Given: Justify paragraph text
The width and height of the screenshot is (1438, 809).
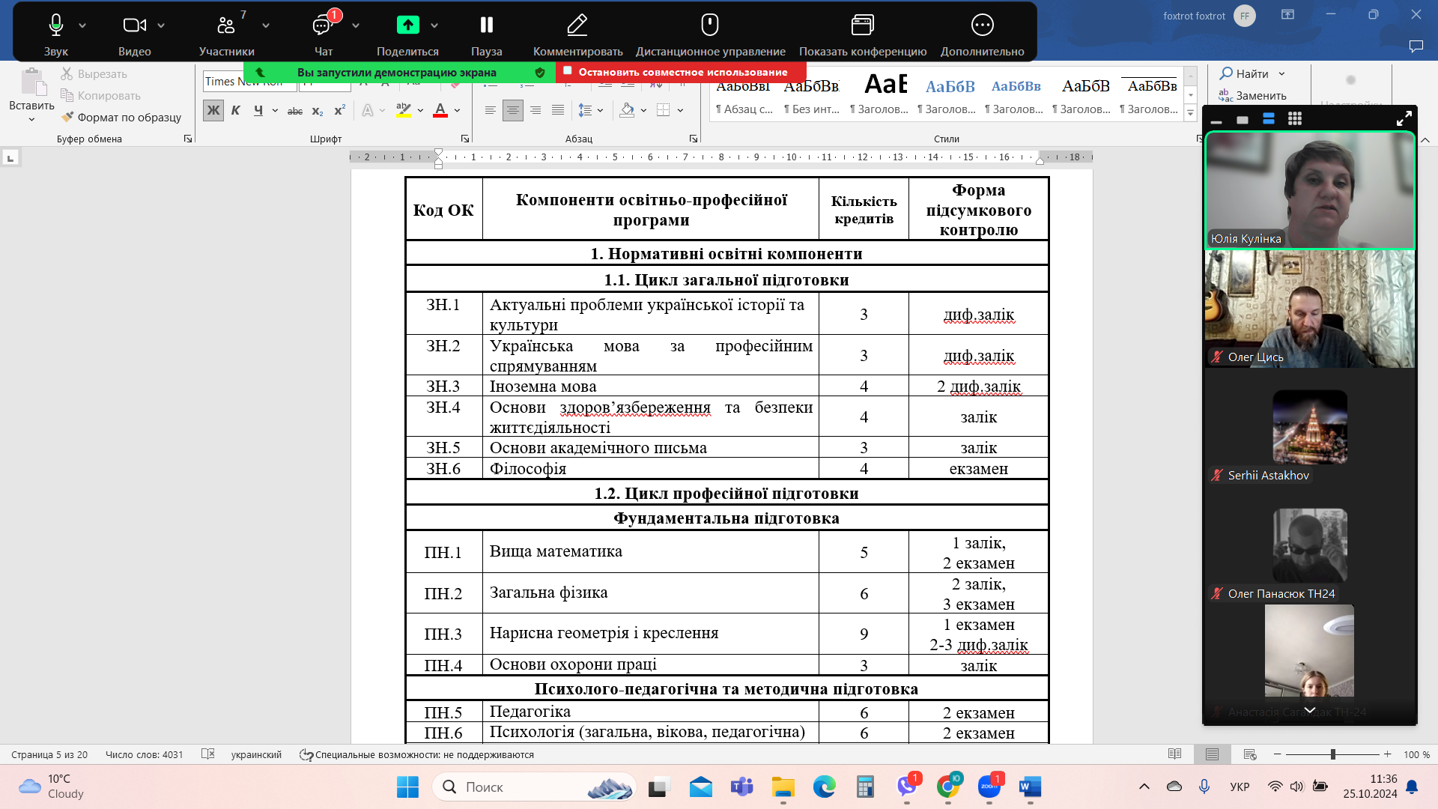Looking at the screenshot, I should [558, 111].
